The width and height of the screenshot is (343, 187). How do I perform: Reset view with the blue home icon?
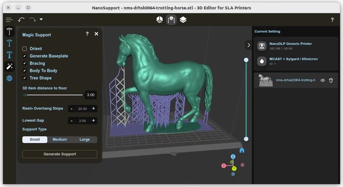pyautogui.click(x=242, y=150)
